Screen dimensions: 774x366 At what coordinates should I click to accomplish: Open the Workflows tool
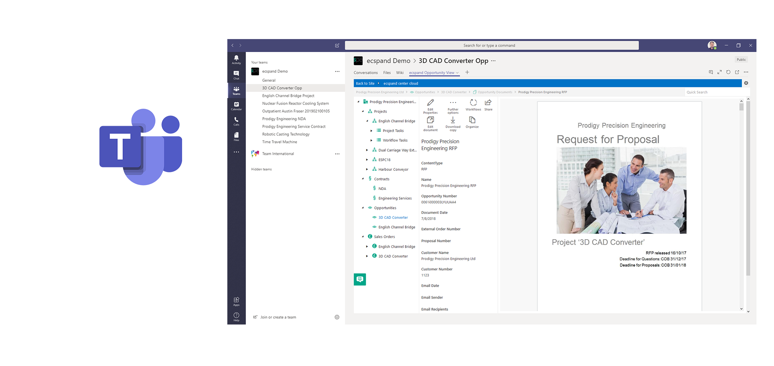click(x=473, y=105)
